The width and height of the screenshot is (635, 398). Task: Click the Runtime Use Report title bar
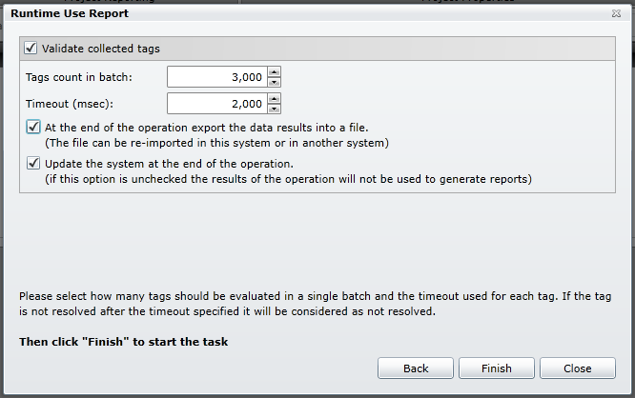point(286,14)
